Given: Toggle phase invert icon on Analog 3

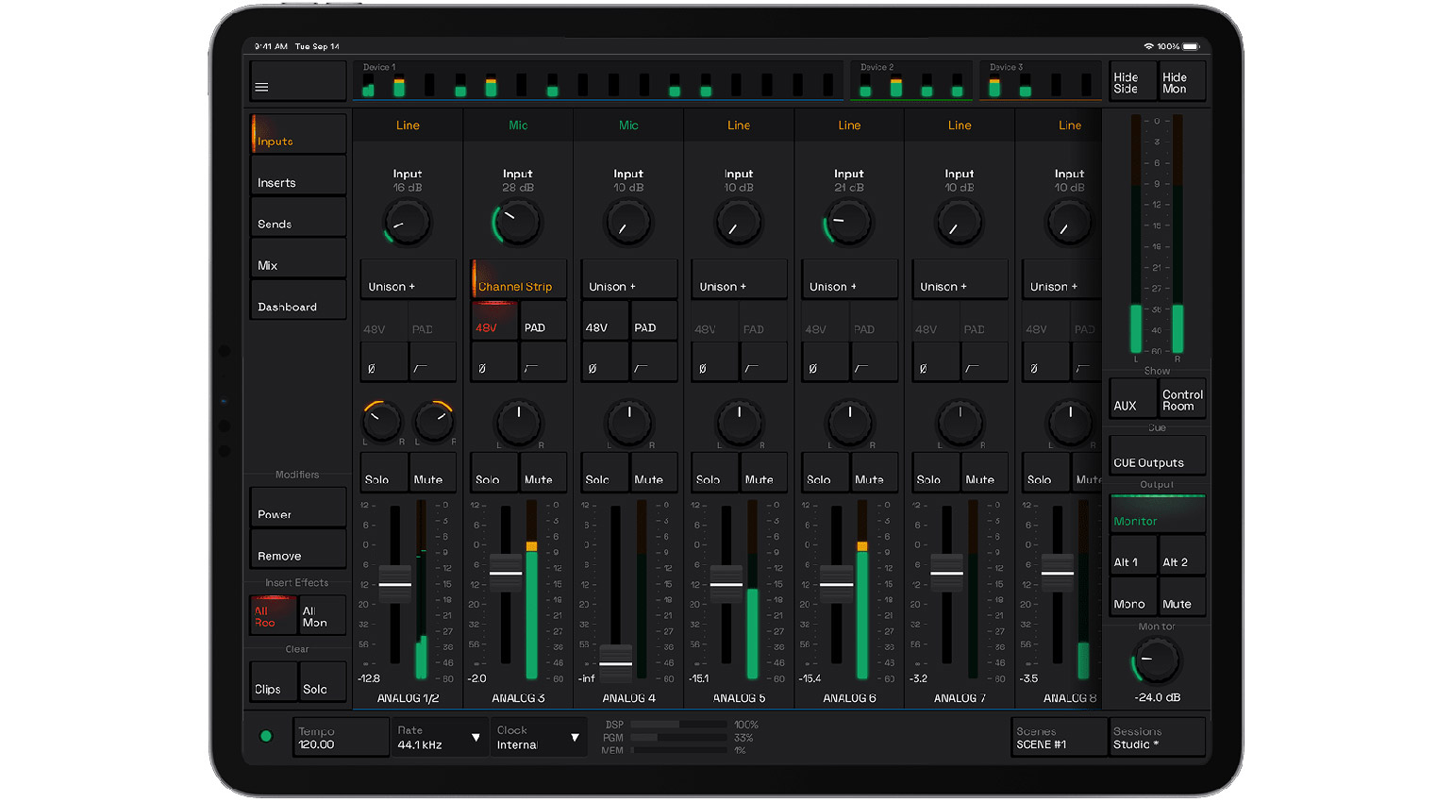Looking at the screenshot, I should click(x=494, y=362).
